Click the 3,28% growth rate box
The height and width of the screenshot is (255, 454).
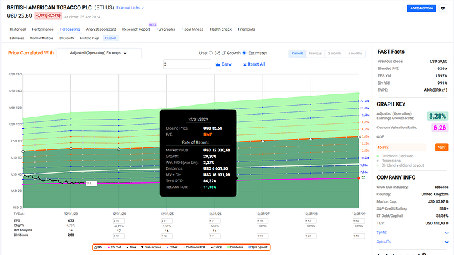click(438, 116)
